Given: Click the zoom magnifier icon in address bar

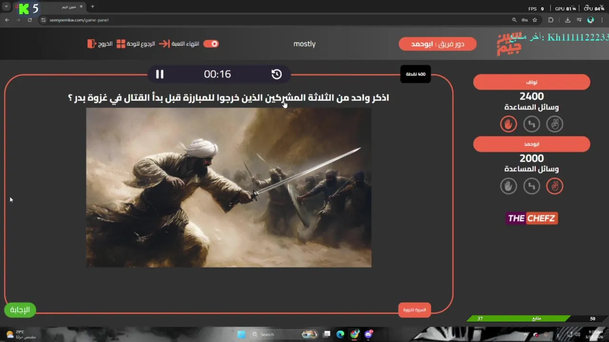Looking at the screenshot, I should pos(514,20).
